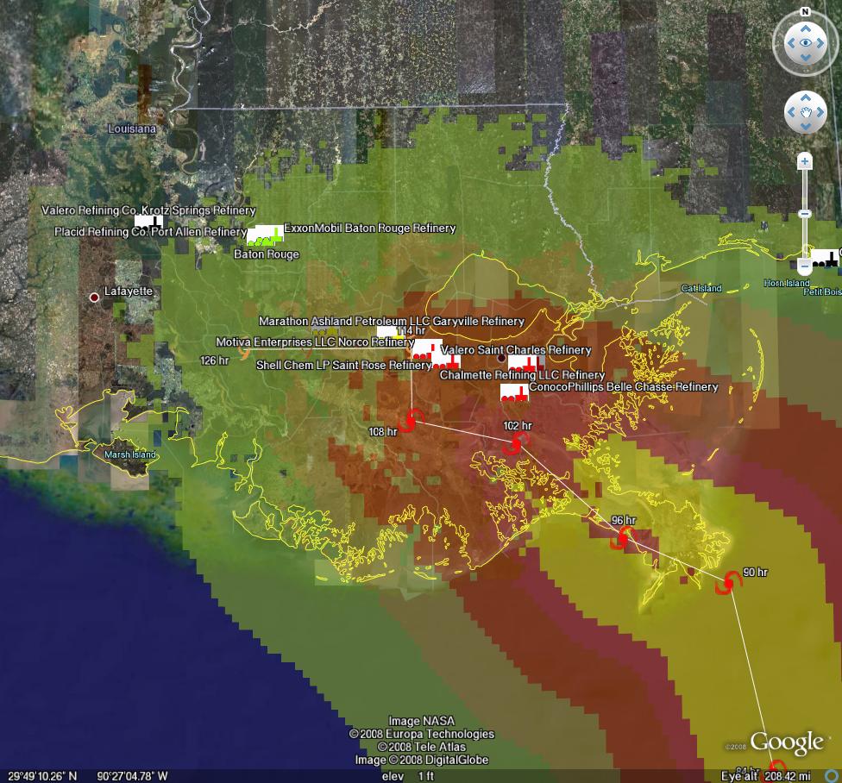
Task: Click the Motiva Norco refinery icon
Action: [x=427, y=349]
